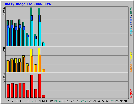Image resolution: width=134 pixels, height=104 pixels.
Task: Select green weekend day label '20'
Action: tap(82, 101)
